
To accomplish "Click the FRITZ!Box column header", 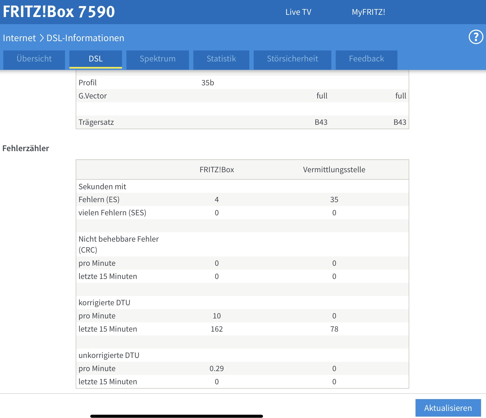I will (x=217, y=170).
